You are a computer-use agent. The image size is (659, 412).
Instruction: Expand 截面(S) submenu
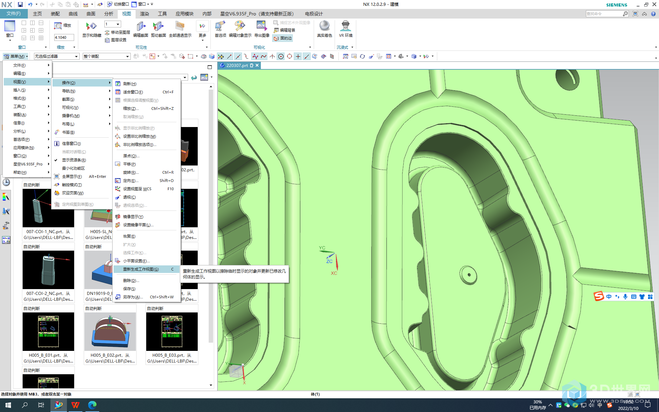coord(82,99)
